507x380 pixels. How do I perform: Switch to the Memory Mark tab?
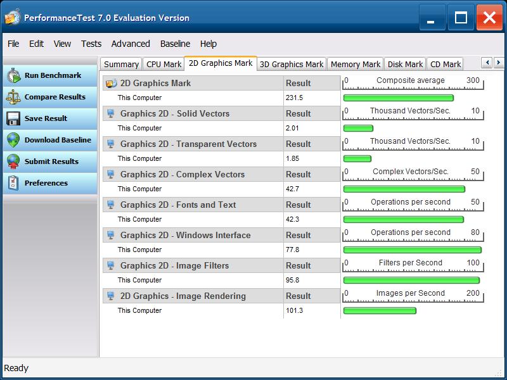356,65
